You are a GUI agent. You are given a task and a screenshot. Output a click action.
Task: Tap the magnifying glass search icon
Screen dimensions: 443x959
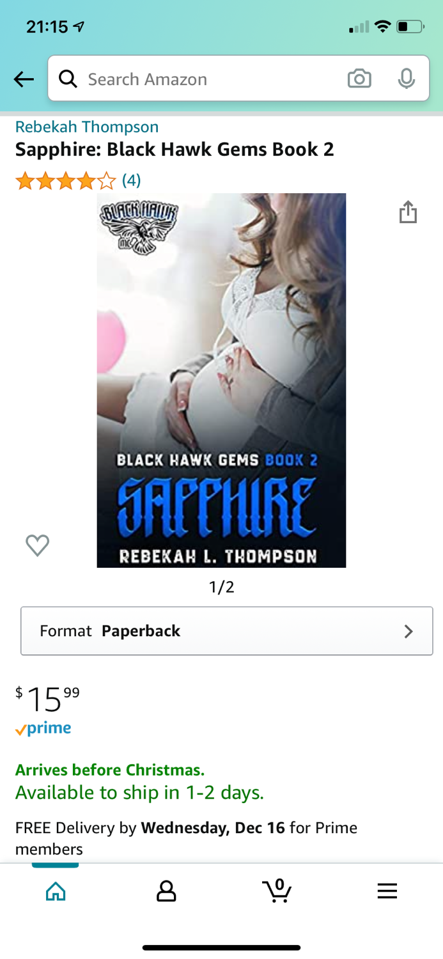(x=68, y=79)
